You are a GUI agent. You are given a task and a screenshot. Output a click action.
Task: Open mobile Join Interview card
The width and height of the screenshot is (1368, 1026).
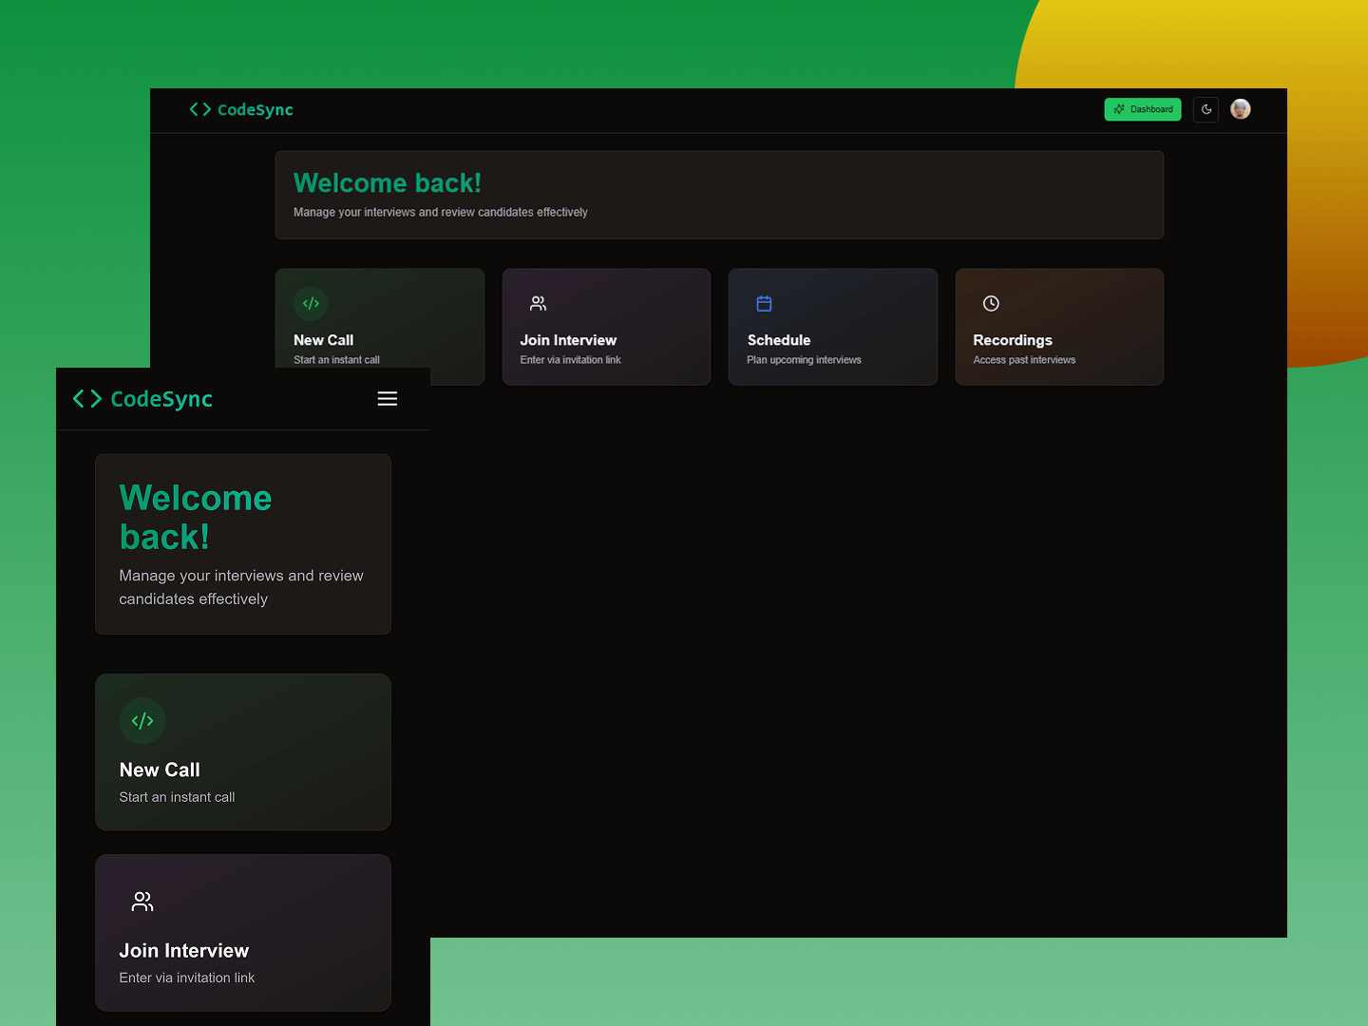pos(242,932)
